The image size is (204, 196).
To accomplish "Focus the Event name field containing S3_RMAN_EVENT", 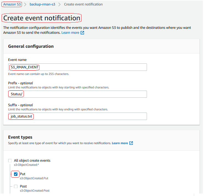I will [x=78, y=67].
